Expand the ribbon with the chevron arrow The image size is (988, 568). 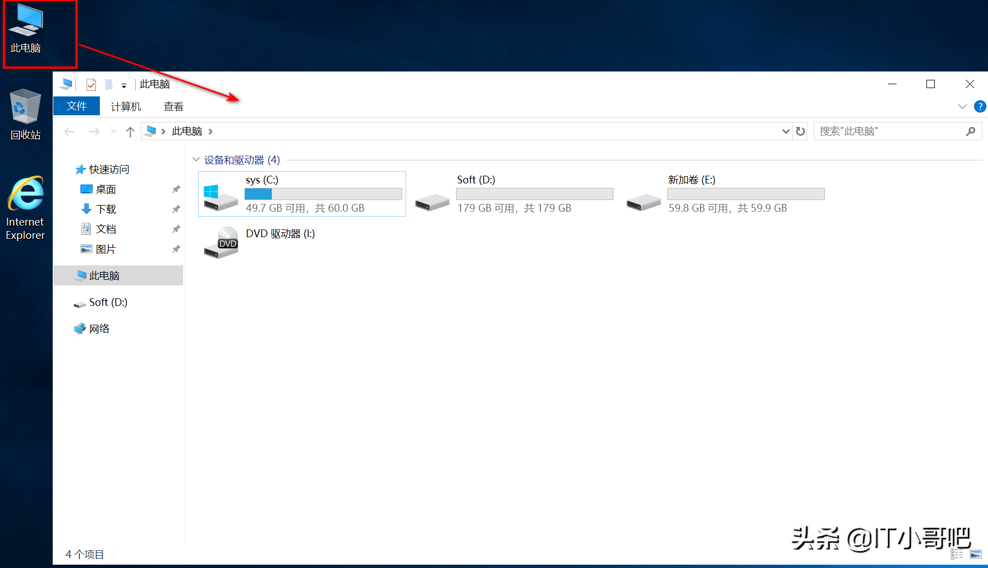(962, 106)
